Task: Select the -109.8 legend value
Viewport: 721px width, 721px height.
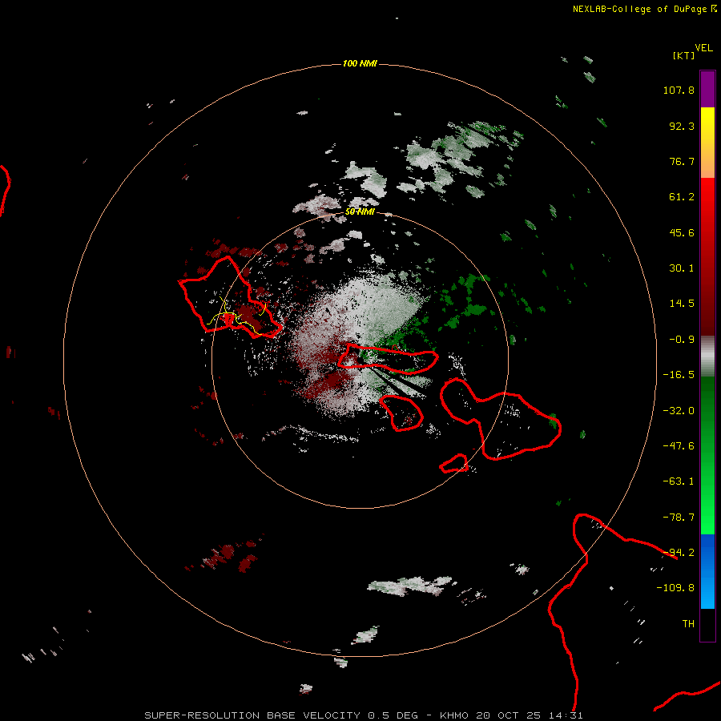Action: [x=675, y=588]
